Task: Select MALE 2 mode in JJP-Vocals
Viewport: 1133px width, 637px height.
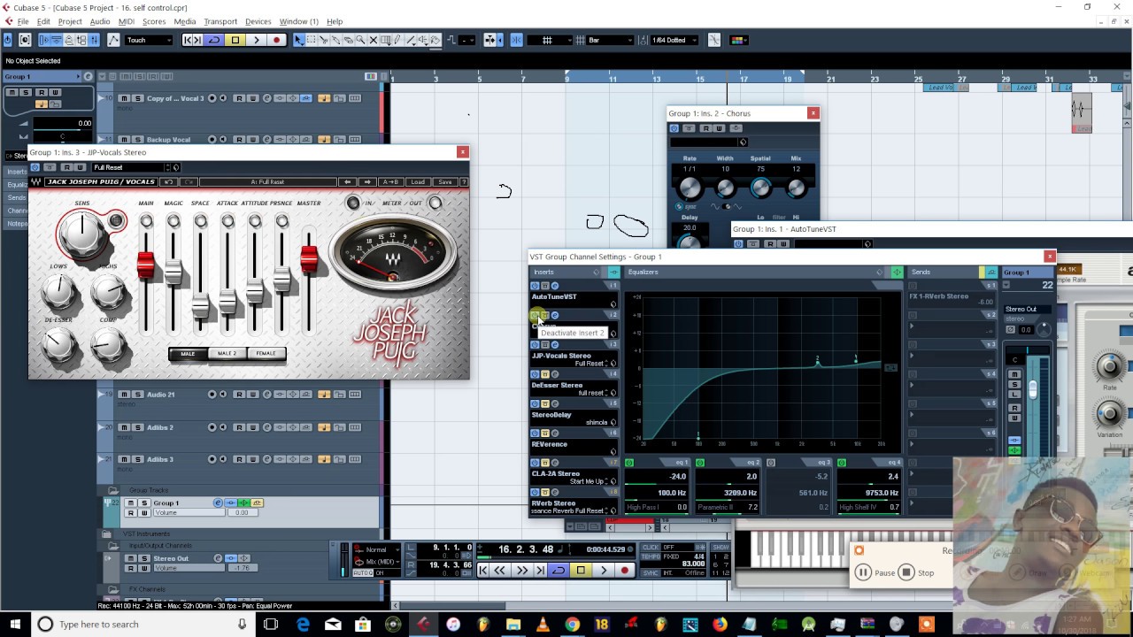Action: point(227,354)
